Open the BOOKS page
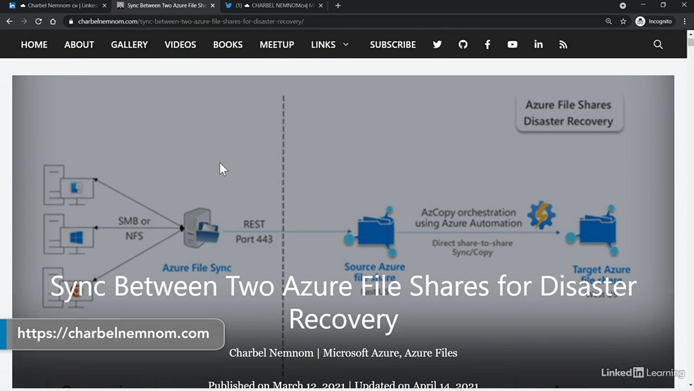Viewport: 694px width, 391px height. (228, 44)
